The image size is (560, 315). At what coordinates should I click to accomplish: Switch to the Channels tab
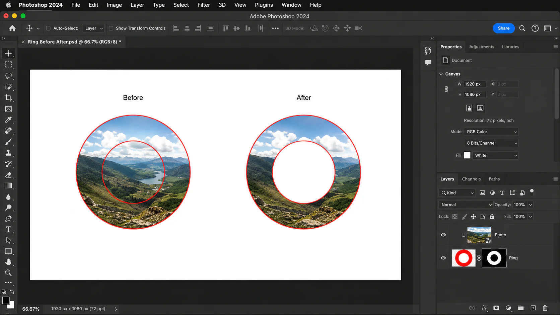471,179
